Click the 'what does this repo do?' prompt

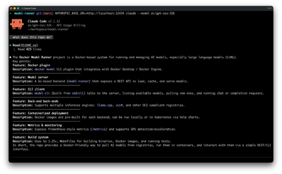[31, 37]
